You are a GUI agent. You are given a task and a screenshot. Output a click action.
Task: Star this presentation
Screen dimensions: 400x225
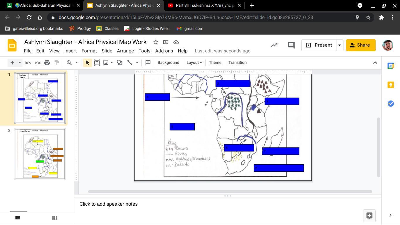(156, 42)
